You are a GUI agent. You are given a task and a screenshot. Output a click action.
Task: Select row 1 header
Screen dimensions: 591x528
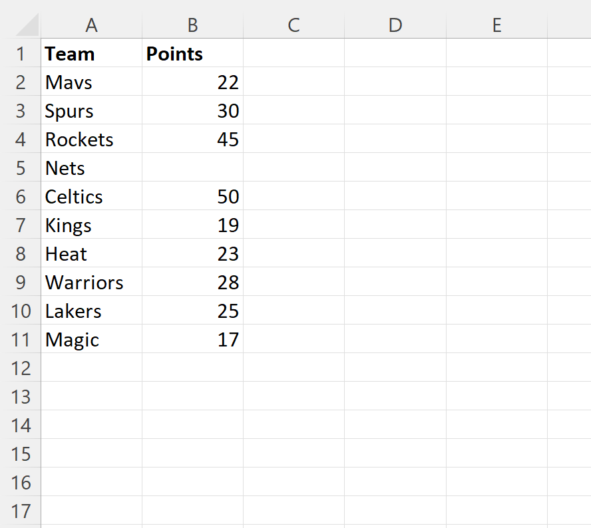click(x=21, y=54)
